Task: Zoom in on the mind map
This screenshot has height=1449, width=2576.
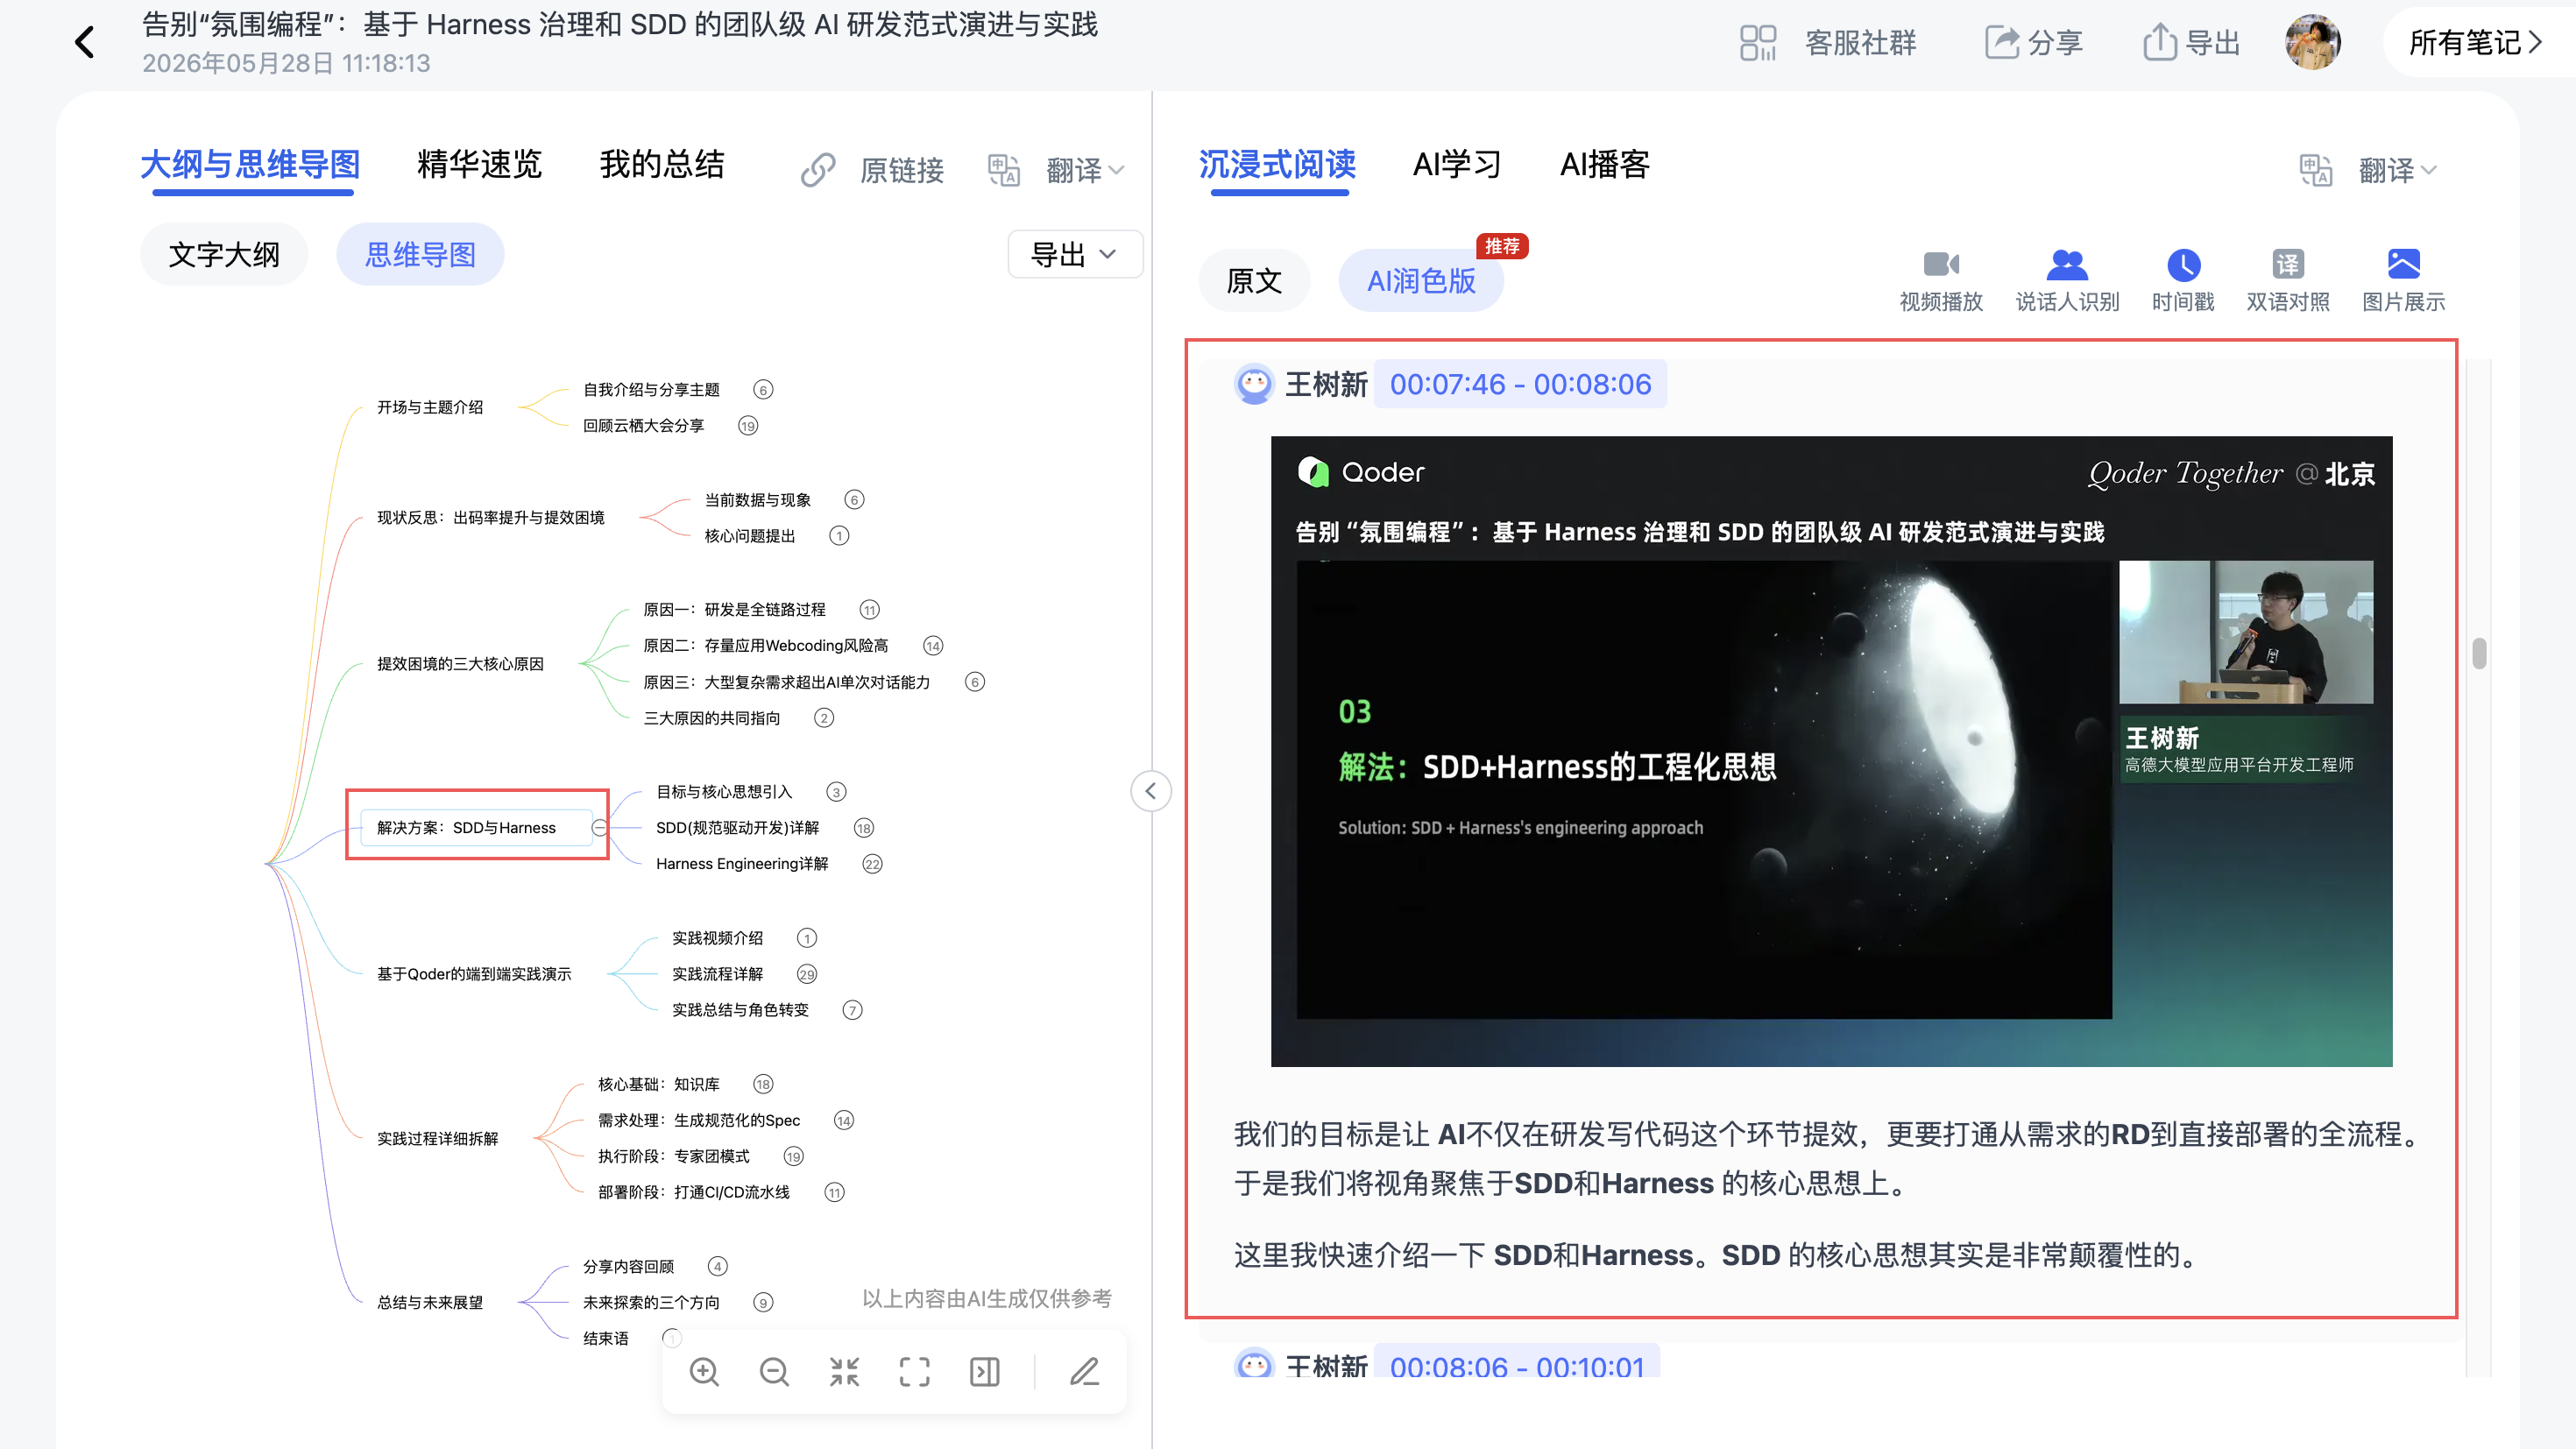Action: (704, 1372)
